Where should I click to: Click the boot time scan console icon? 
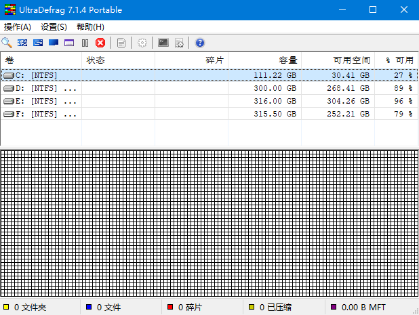[x=163, y=43]
